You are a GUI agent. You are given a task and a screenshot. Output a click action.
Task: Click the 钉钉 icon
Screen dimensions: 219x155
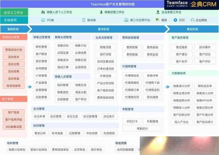(x=175, y=20)
